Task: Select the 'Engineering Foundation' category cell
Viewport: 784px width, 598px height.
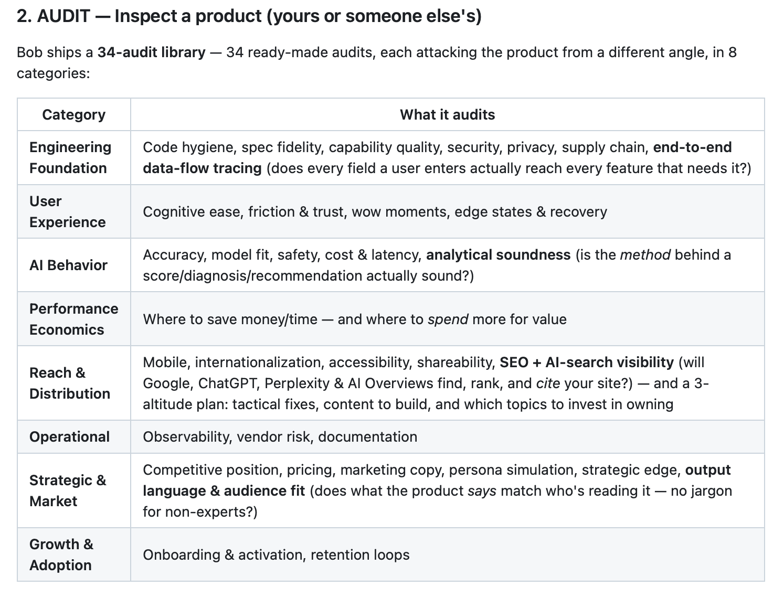Action: pos(74,157)
